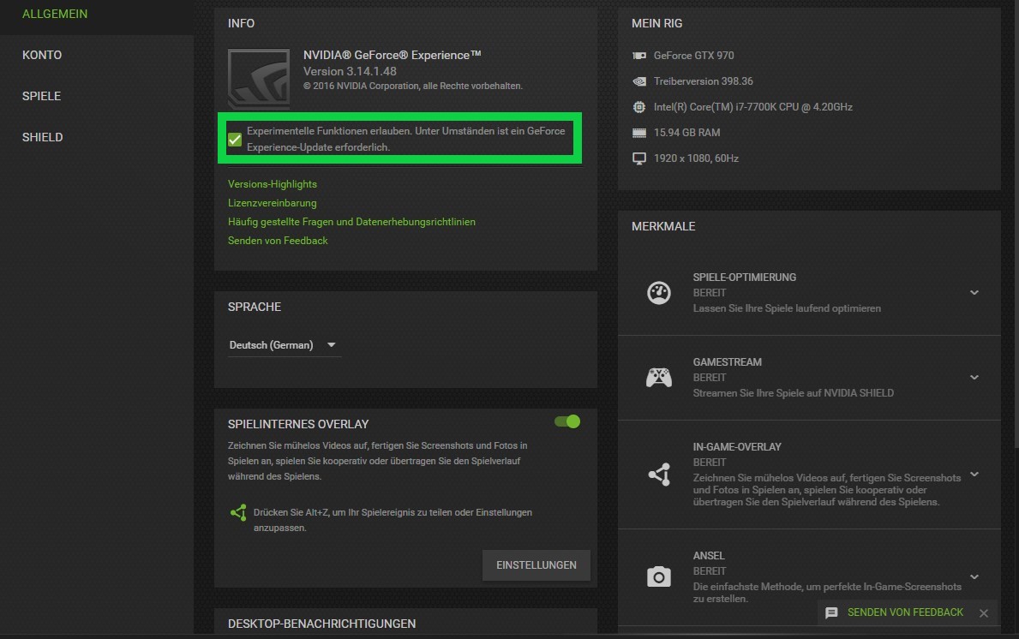
Task: Click the green share icon near Alt+Z hint
Action: point(238,512)
